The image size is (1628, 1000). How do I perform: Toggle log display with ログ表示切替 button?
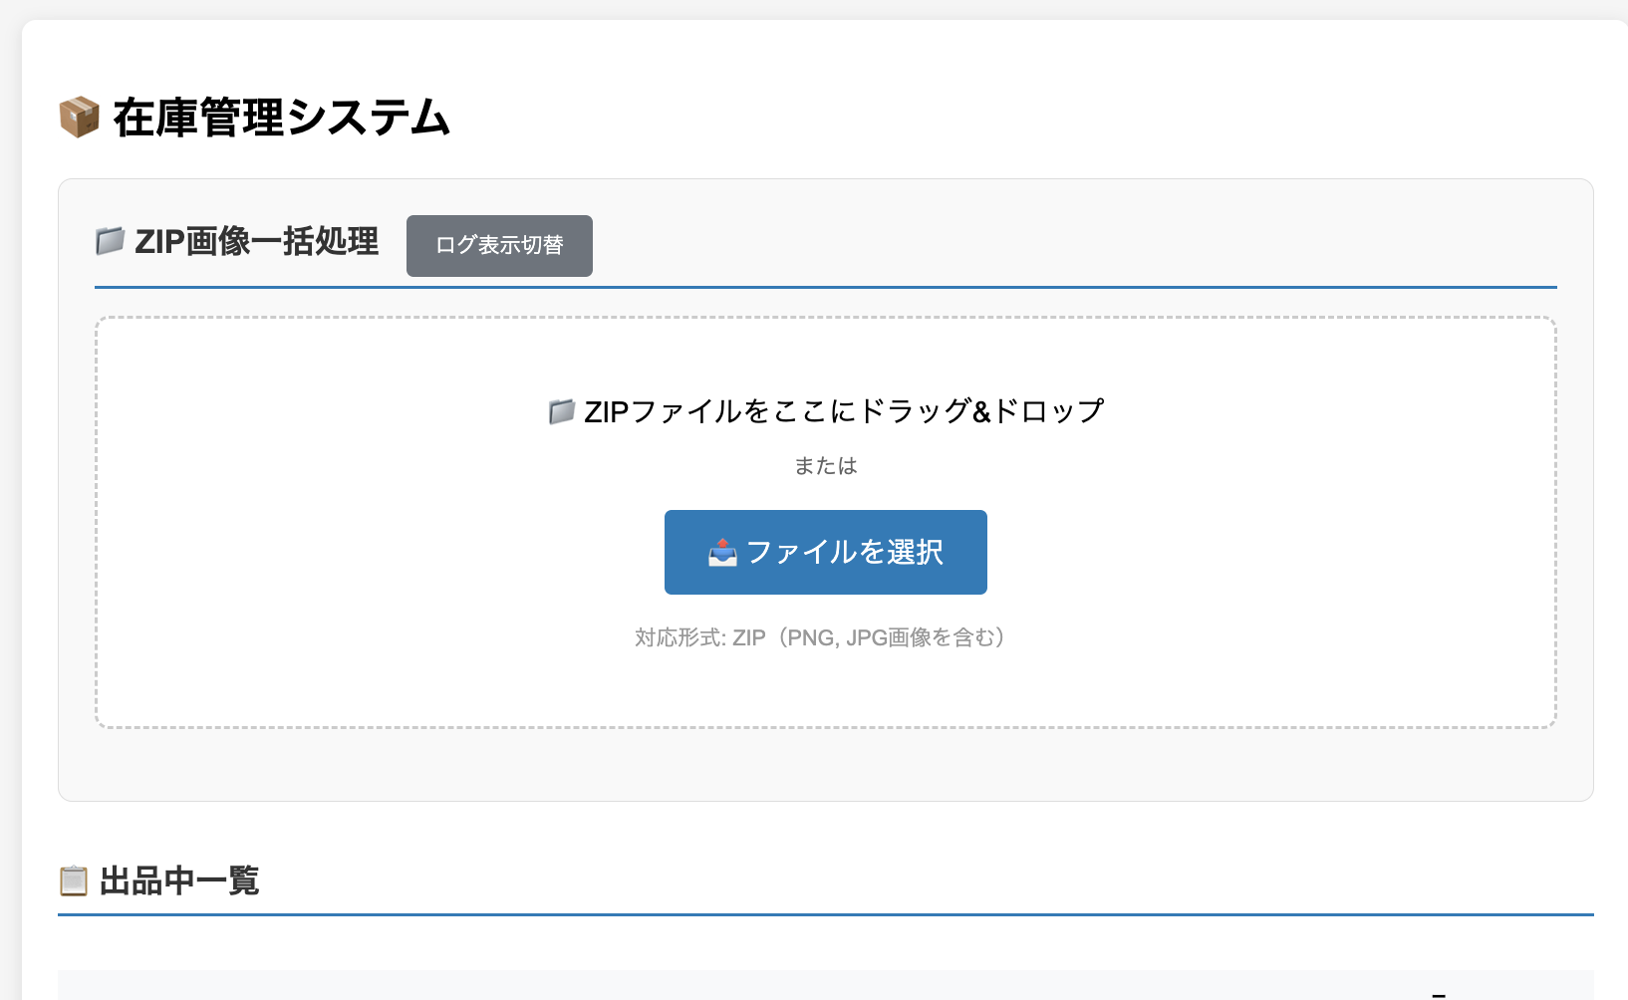coord(499,246)
